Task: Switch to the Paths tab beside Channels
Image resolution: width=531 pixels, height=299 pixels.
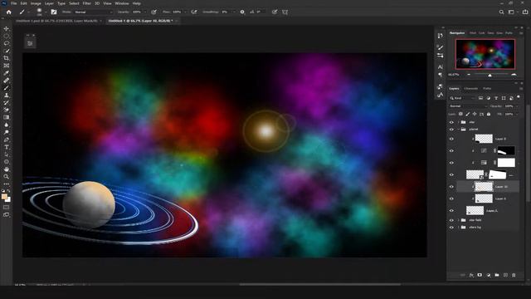Action: (x=487, y=89)
